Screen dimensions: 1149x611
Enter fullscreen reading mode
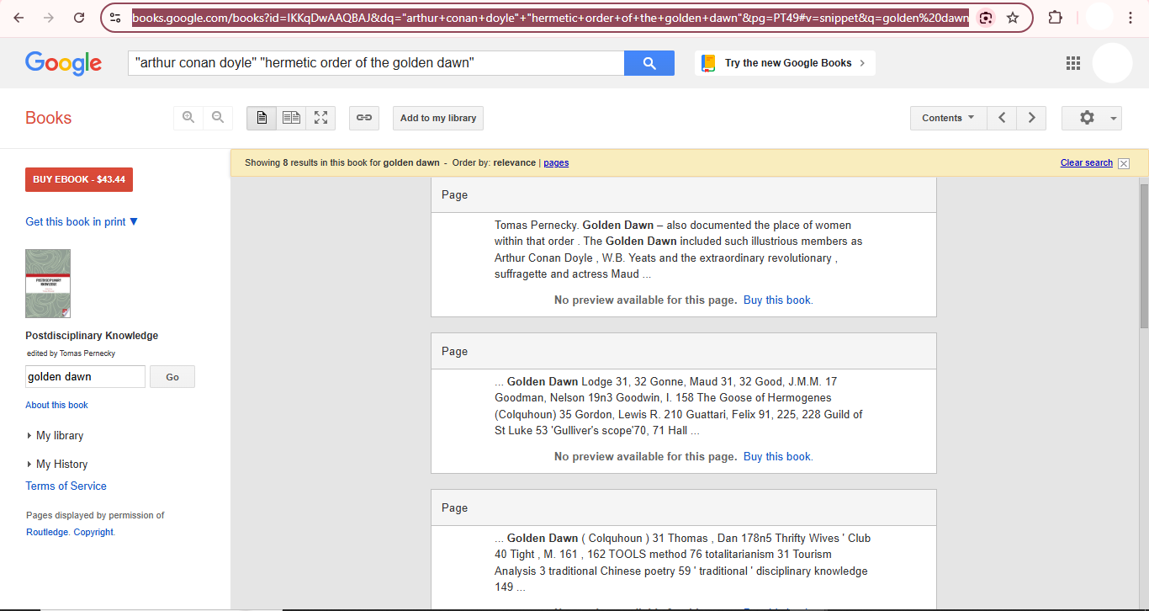[x=320, y=118]
